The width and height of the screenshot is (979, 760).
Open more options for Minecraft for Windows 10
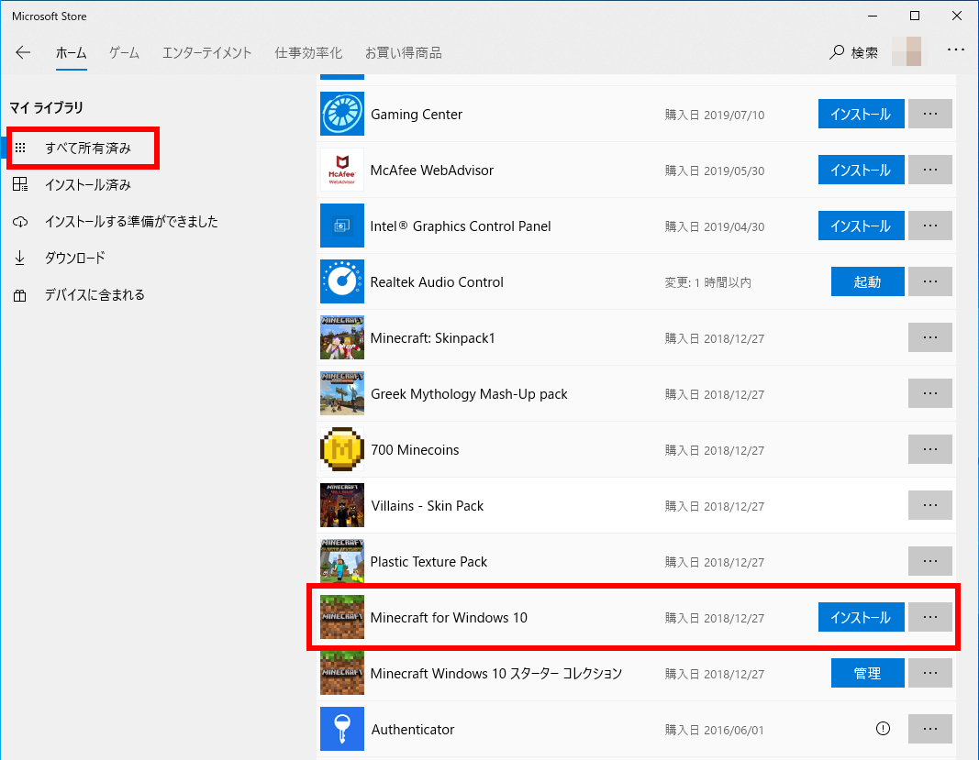tap(929, 617)
